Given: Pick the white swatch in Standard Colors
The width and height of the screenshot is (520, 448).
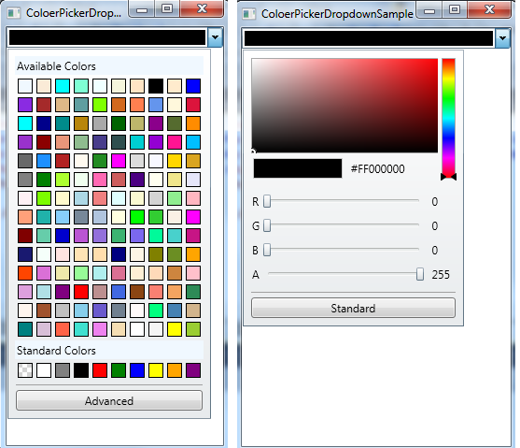Looking at the screenshot, I should click(x=44, y=370).
